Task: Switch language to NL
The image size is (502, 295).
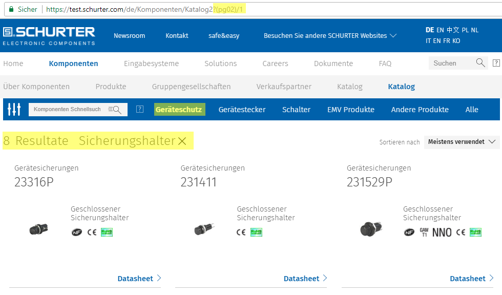Action: tap(474, 30)
